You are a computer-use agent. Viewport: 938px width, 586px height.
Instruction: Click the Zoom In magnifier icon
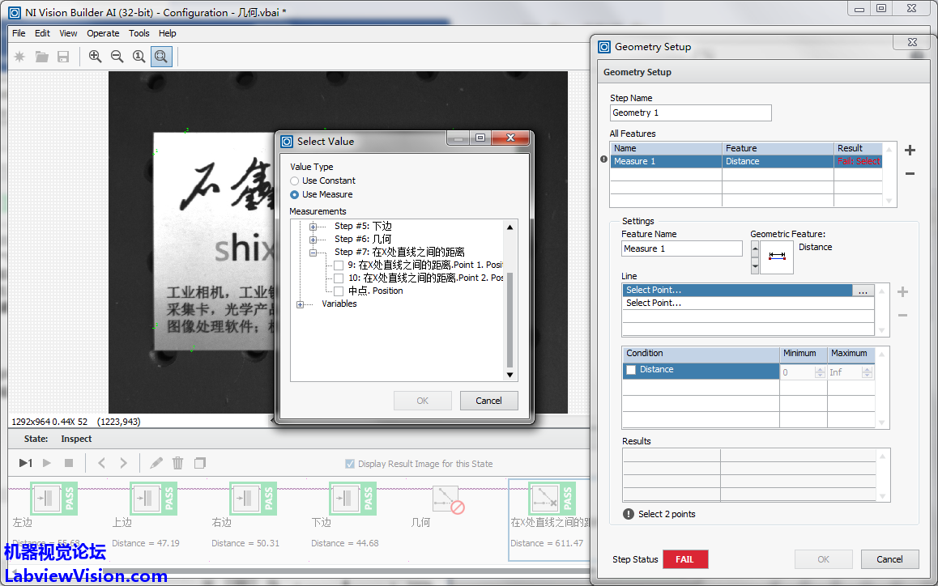[96, 57]
